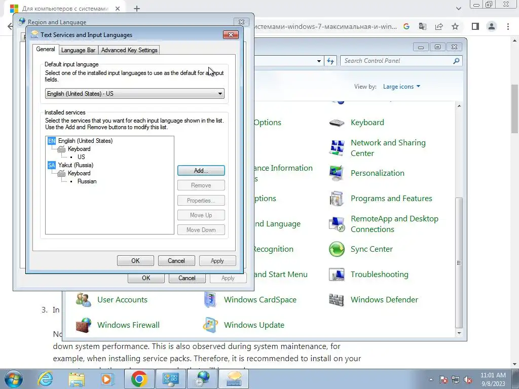Click OK in Region and Language window

pos(146,278)
